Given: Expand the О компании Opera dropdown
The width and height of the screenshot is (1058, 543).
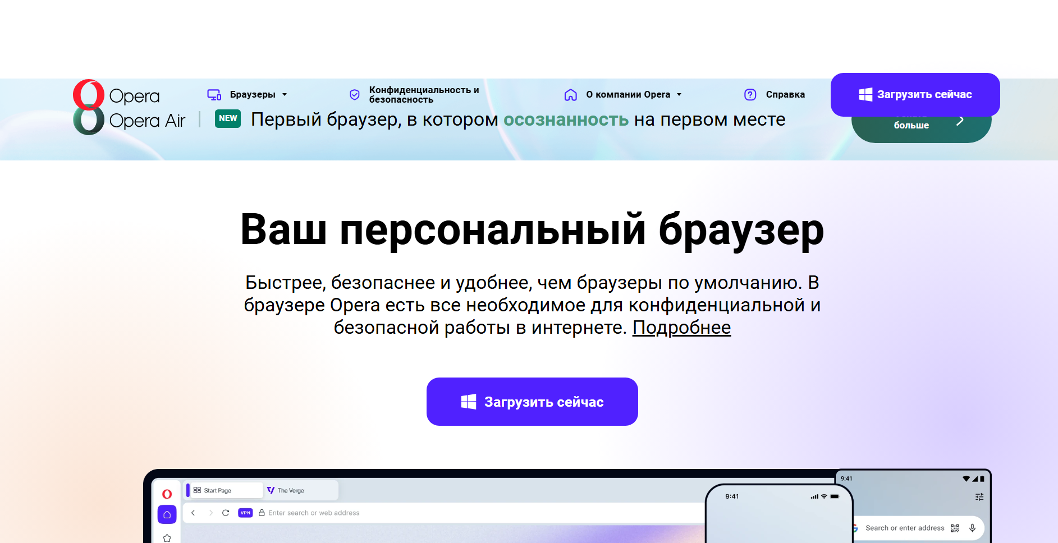Looking at the screenshot, I should (623, 94).
